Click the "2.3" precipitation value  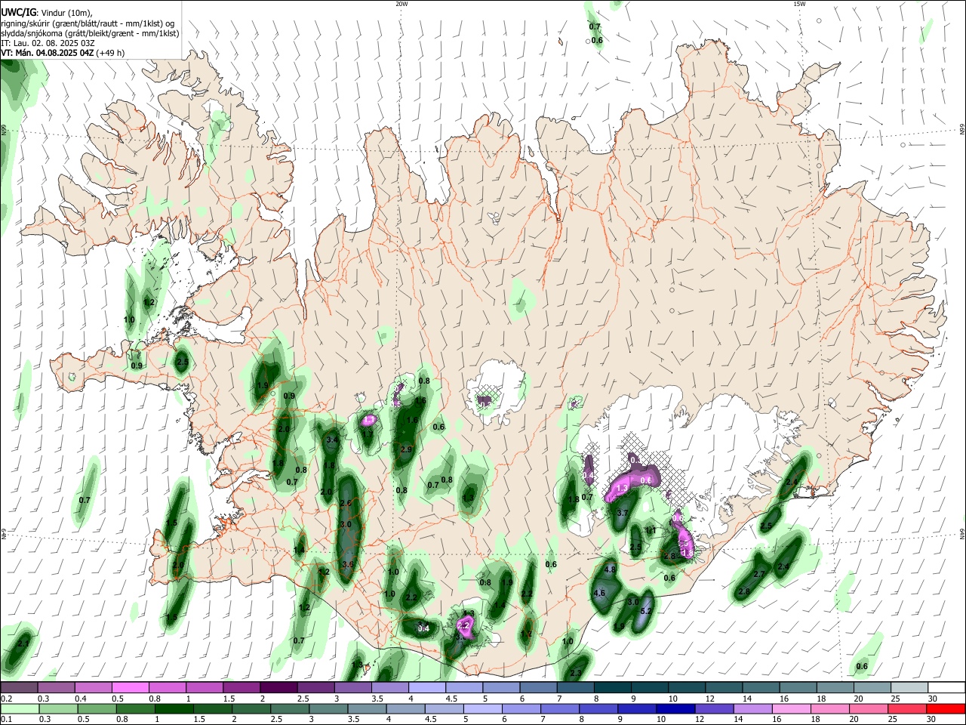click(x=576, y=673)
